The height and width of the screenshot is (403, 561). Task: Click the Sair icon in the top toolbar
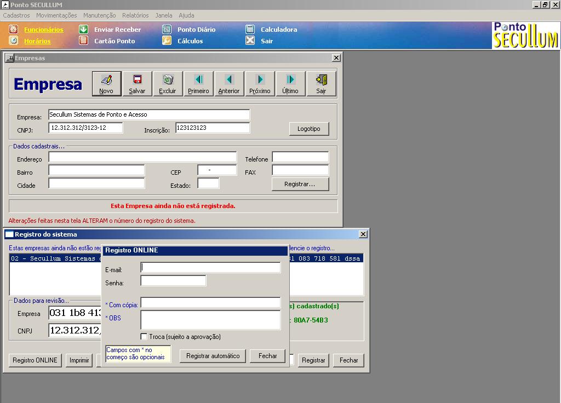pos(250,41)
